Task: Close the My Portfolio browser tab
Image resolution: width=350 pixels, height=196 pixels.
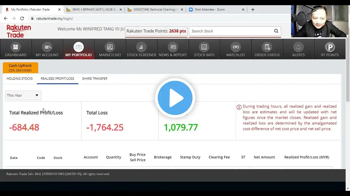Action: tap(59, 10)
